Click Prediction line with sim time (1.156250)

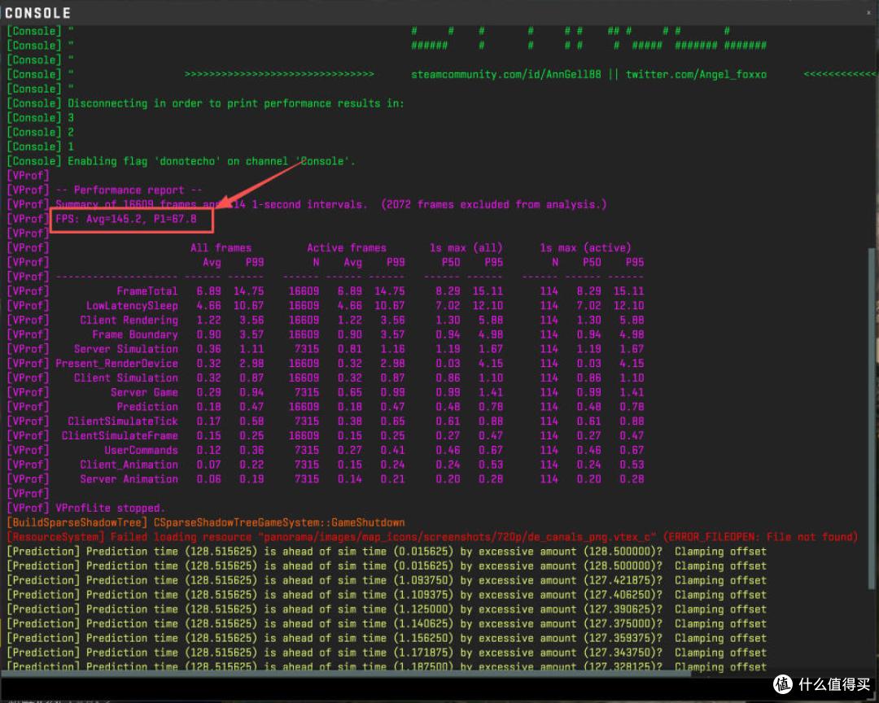click(387, 638)
